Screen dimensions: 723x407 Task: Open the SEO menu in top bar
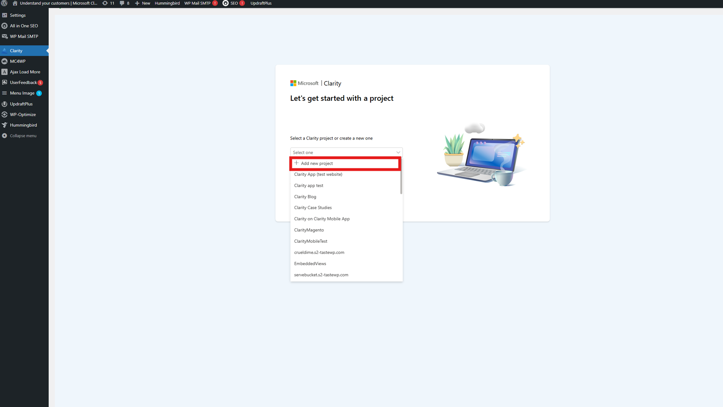[x=233, y=3]
